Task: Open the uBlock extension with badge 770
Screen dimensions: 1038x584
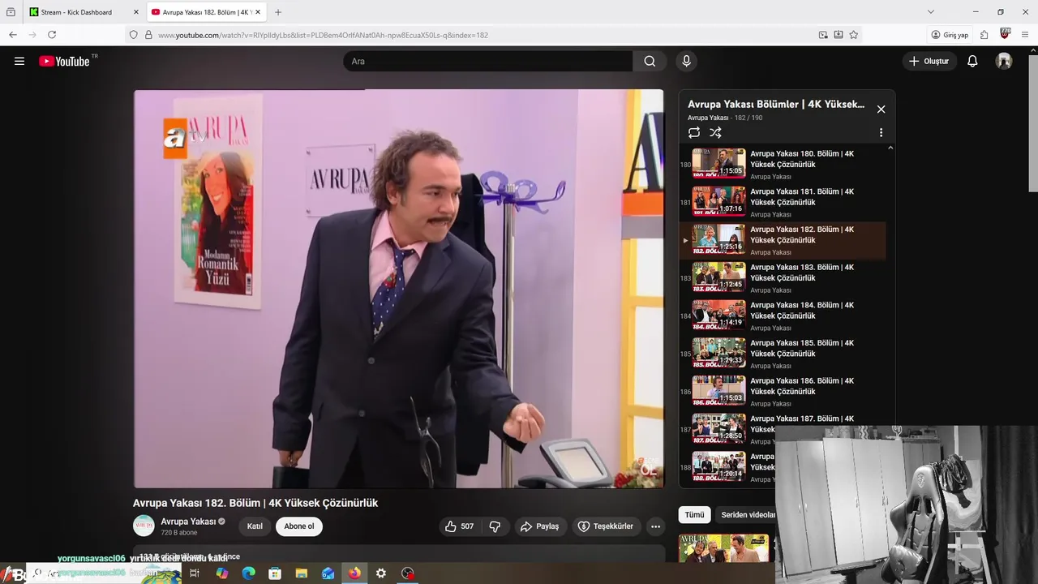Action: pos(1005,34)
